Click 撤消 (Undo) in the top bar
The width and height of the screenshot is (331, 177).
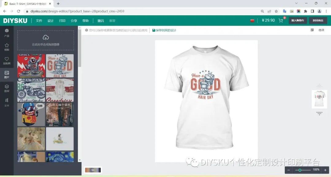click(x=101, y=20)
